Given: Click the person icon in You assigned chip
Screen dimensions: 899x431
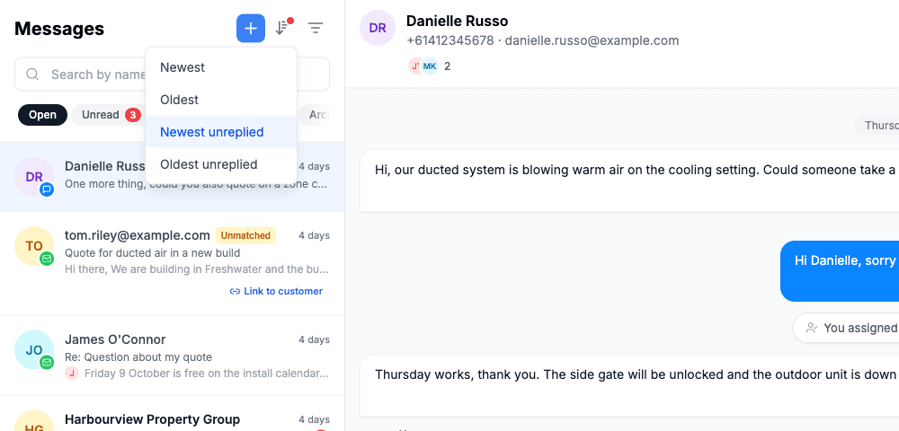Looking at the screenshot, I should [x=811, y=328].
